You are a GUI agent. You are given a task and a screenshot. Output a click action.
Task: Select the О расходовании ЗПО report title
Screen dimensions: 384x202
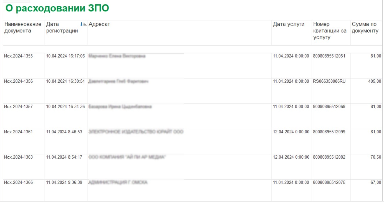57,9
